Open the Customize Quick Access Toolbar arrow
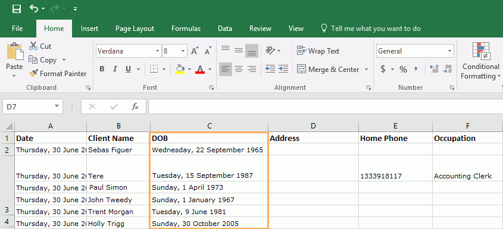Viewport: 503px width, 229px height. [75, 9]
